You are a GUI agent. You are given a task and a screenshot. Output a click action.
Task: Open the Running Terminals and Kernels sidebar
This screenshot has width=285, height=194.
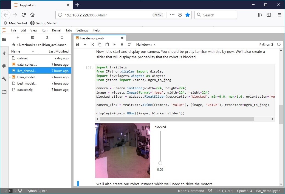(x=4, y=53)
